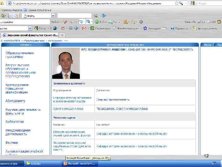The height and width of the screenshot is (167, 222).
Task: Click the Вестник sidebar link
Action: tap(12, 143)
